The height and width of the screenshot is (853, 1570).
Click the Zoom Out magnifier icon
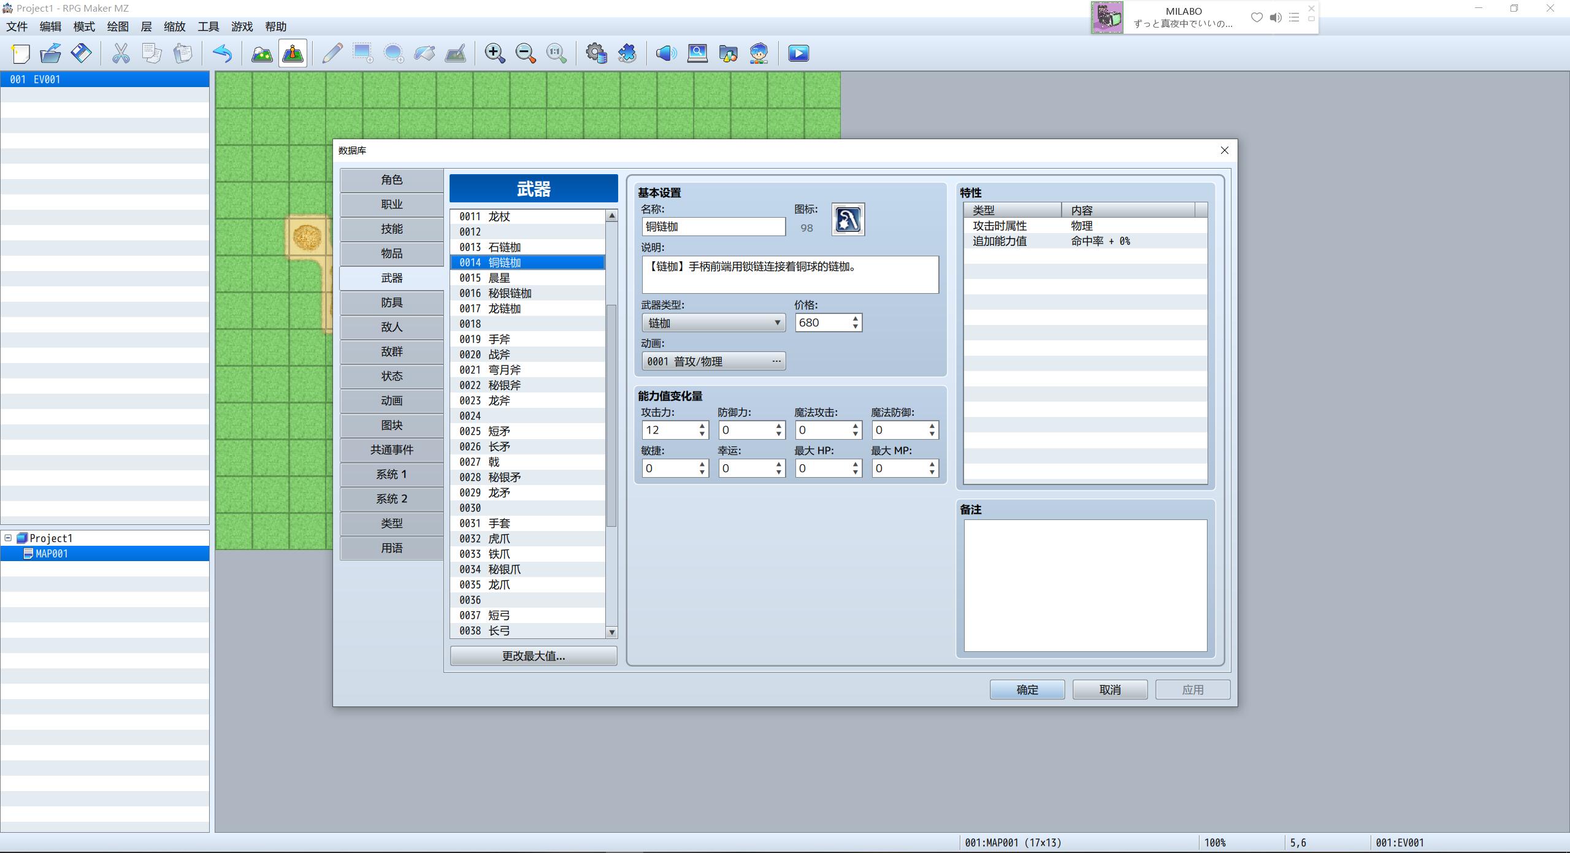tap(526, 53)
